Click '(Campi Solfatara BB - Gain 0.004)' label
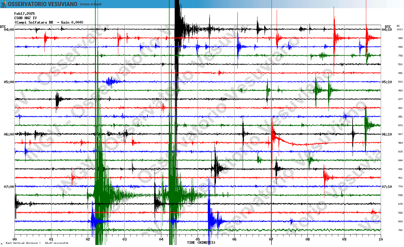The width and height of the screenshot is (404, 247). click(x=49, y=22)
